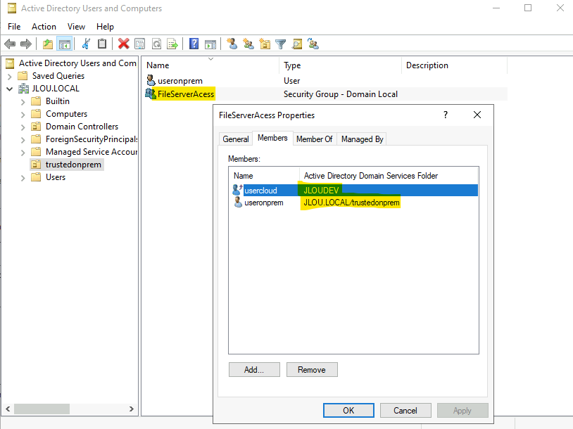Click the Add to group toolbar icon

pos(313,44)
